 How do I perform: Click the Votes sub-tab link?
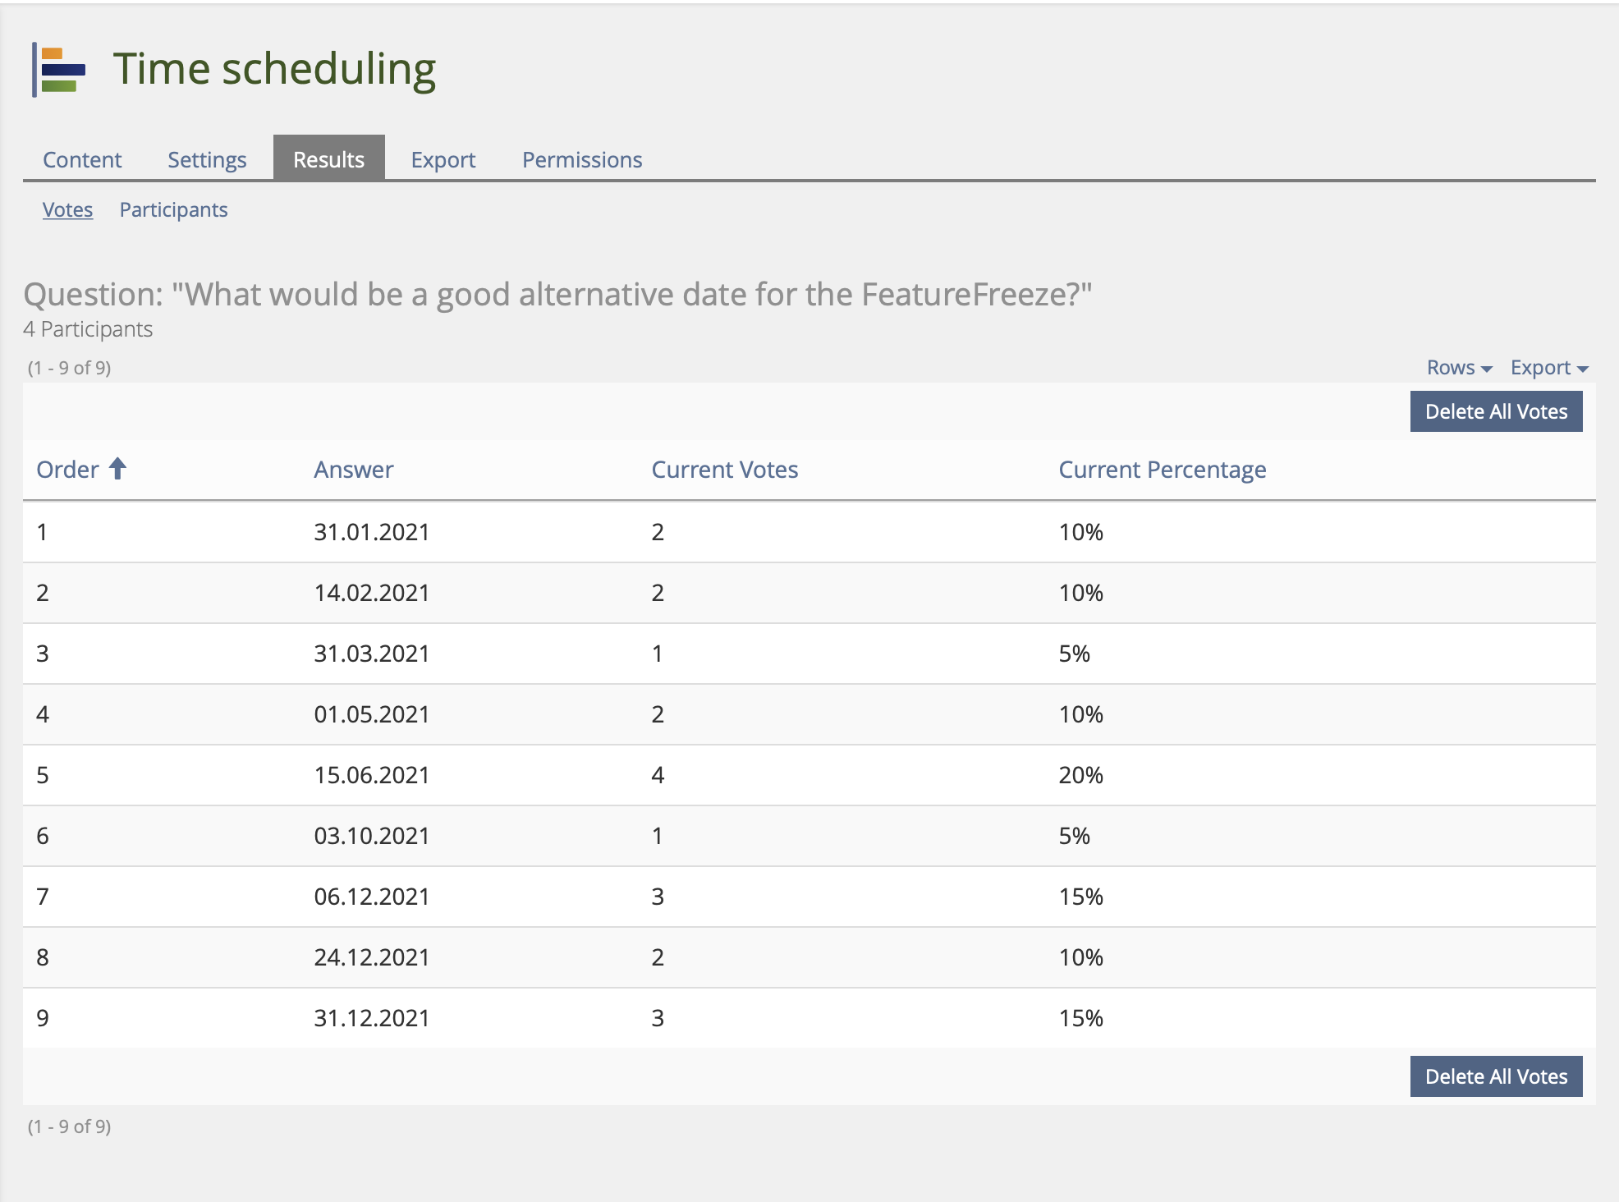pyautogui.click(x=67, y=210)
